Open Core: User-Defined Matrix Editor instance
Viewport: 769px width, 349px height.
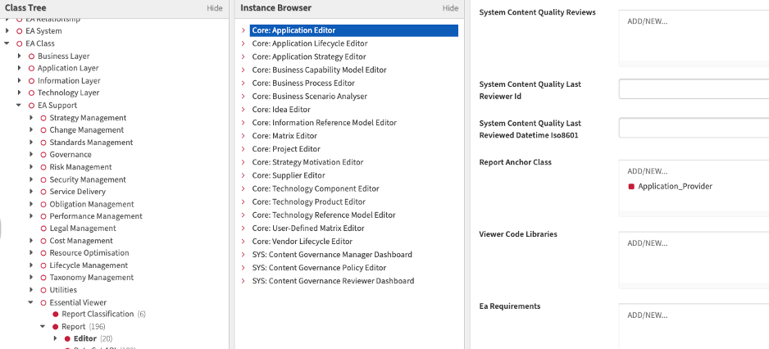pos(308,229)
